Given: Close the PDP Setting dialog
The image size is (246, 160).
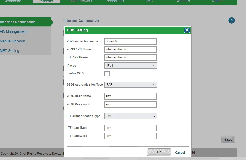Looking at the screenshot, I should click(187, 30).
